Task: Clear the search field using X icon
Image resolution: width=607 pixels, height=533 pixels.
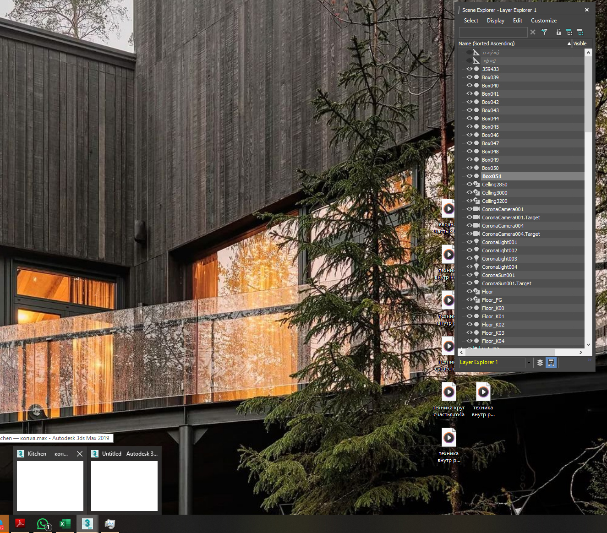Action: point(532,32)
